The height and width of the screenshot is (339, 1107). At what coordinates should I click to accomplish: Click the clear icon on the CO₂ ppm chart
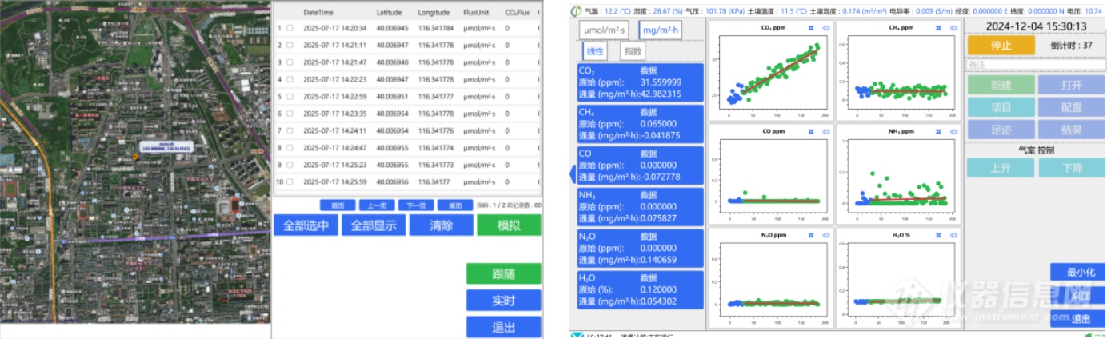825,27
